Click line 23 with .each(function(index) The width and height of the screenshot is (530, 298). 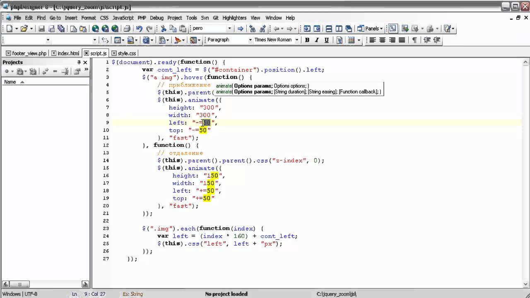pos(202,228)
